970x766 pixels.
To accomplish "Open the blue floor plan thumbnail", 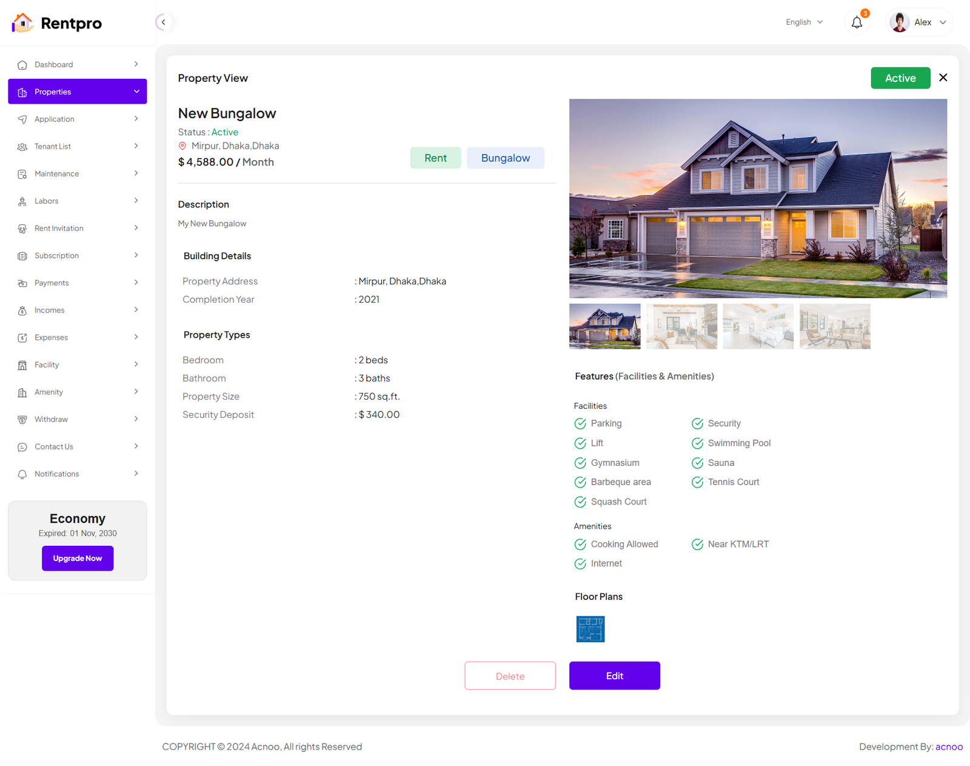I will click(590, 629).
